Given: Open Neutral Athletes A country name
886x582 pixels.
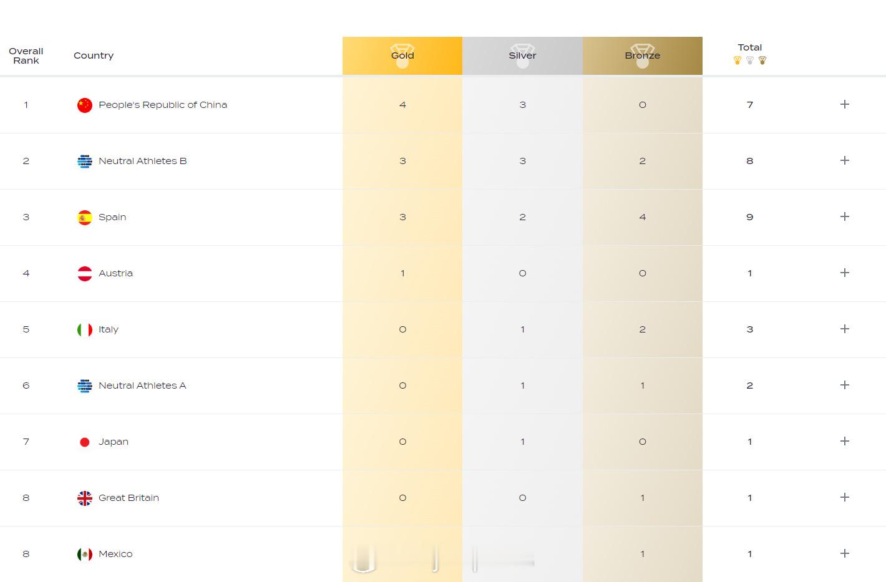Looking at the screenshot, I should tap(142, 386).
